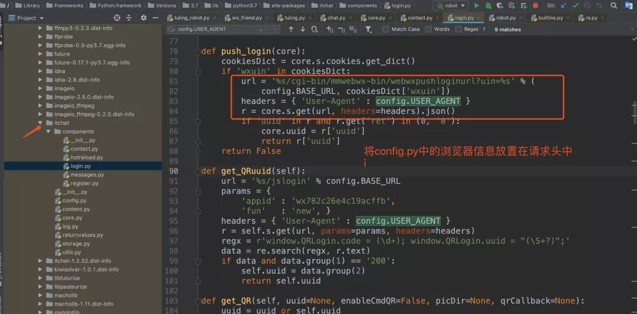Viewport: 637px width, 314px height.
Task: Run the robot configuration with green play icon
Action: 477,6
